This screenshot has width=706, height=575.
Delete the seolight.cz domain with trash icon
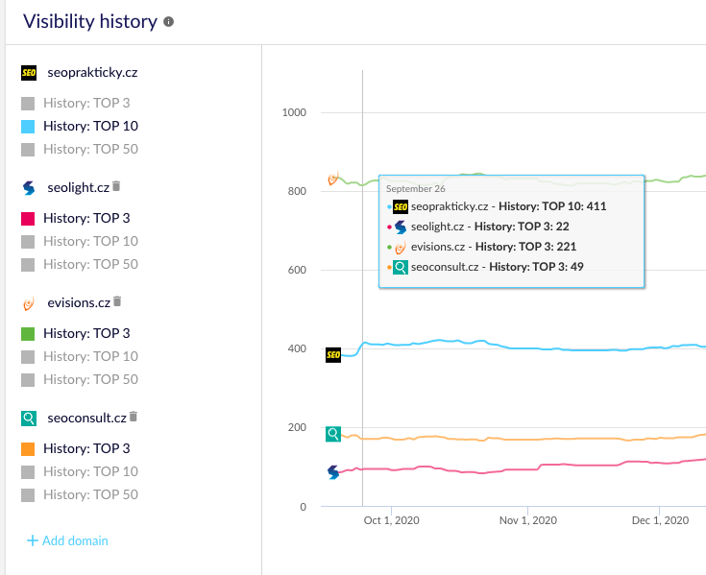(116, 186)
